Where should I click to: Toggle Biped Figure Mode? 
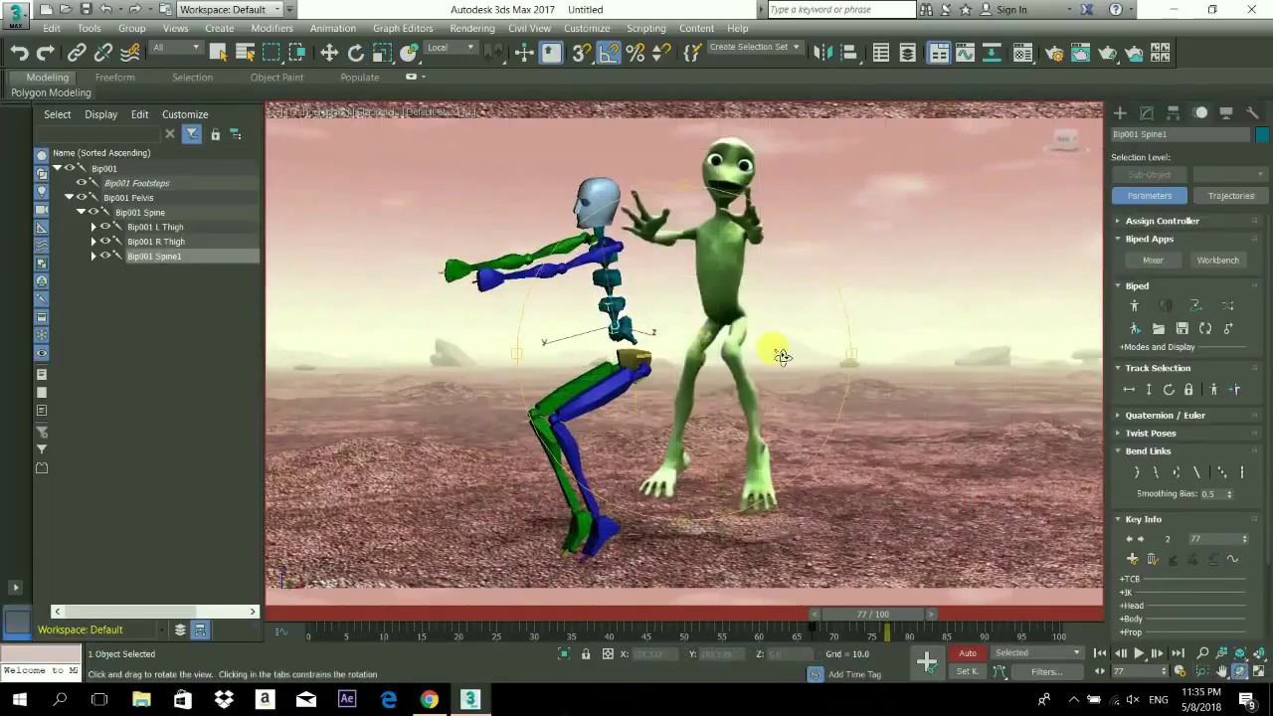pos(1135,306)
